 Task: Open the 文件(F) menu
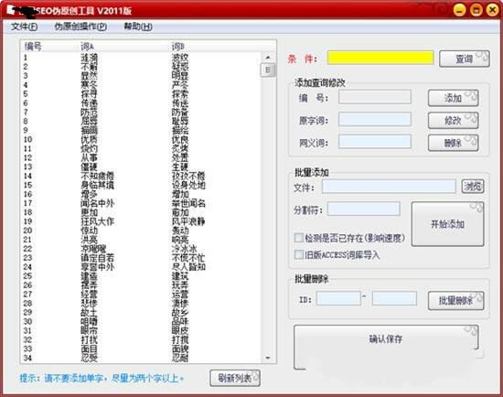[x=25, y=27]
